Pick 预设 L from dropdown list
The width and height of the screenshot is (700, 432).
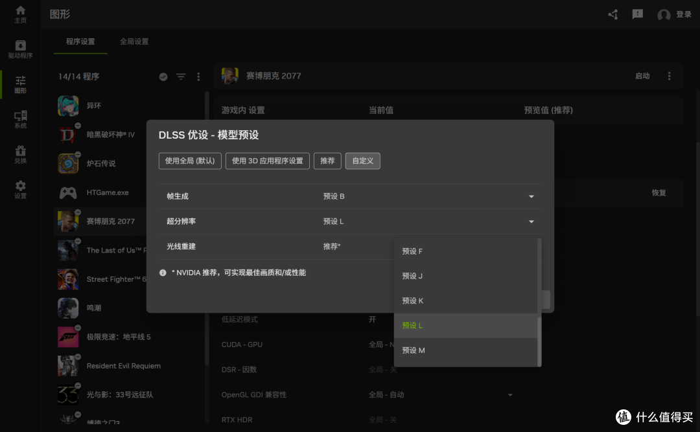[x=465, y=326]
